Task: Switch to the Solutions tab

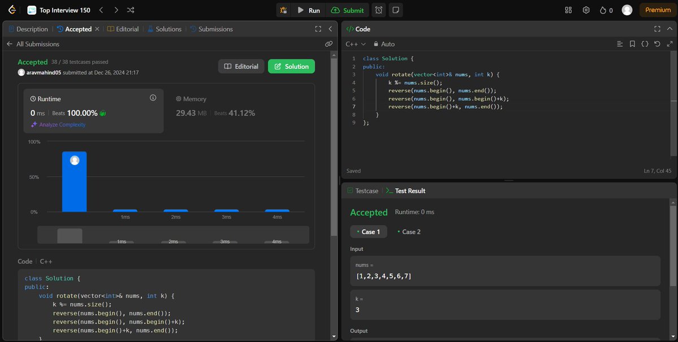Action: click(x=164, y=29)
